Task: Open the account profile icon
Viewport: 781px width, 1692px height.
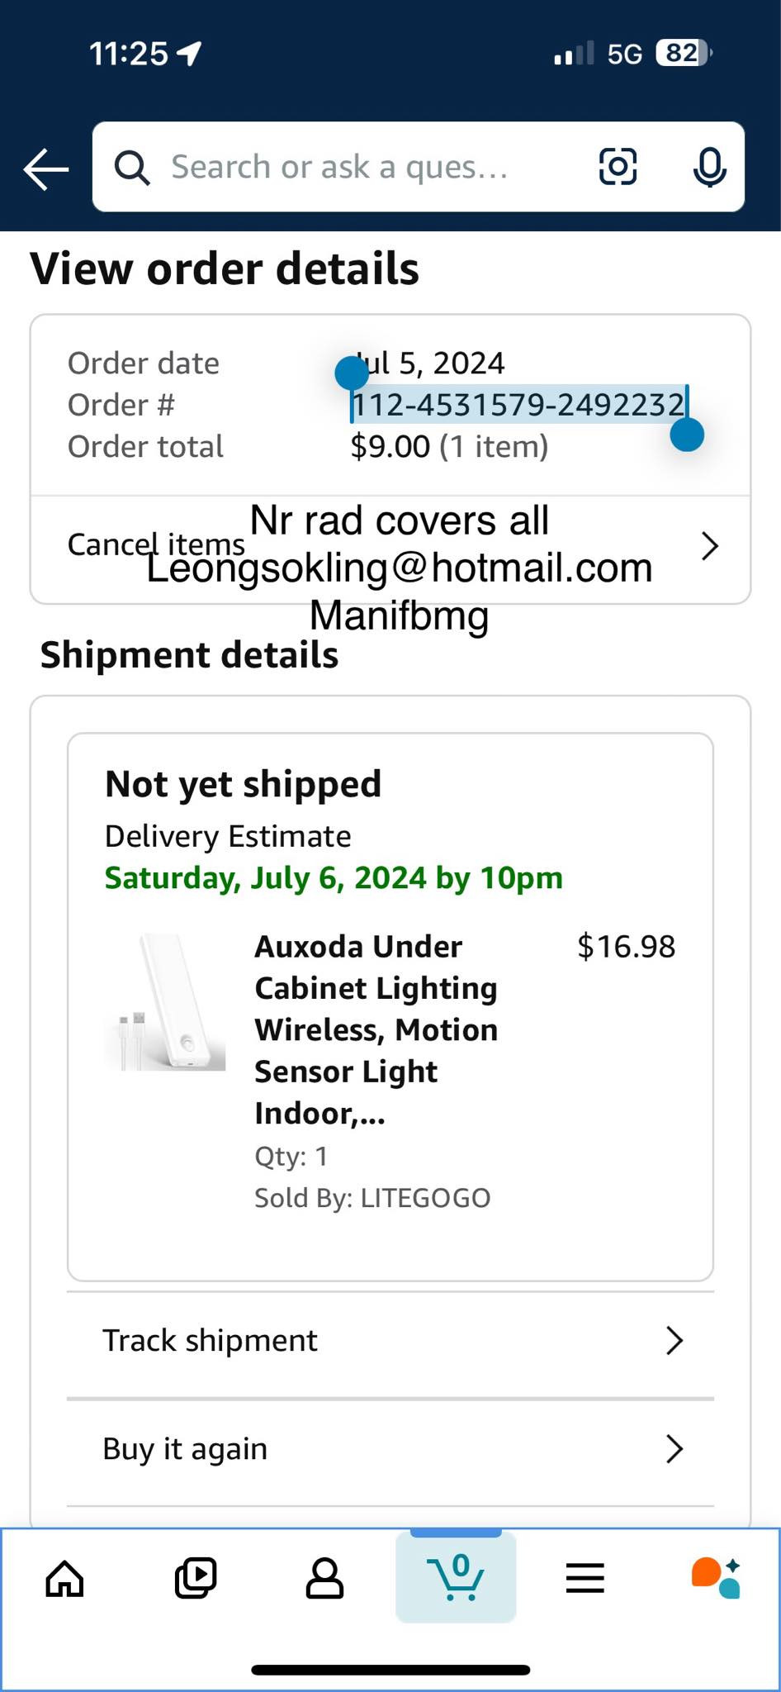Action: coord(324,1578)
